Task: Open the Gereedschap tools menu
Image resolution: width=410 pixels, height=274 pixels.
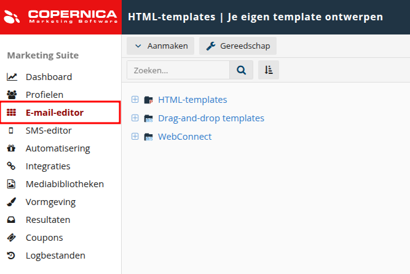Action: click(x=238, y=46)
